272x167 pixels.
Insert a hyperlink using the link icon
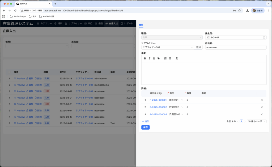(159, 58)
